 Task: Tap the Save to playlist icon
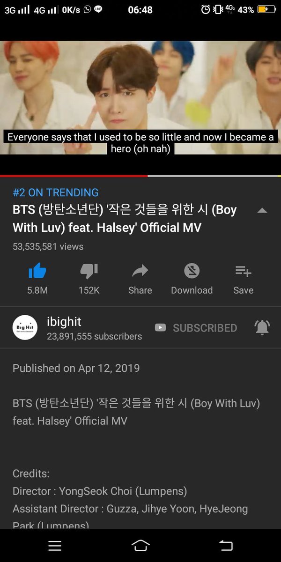coord(243,271)
